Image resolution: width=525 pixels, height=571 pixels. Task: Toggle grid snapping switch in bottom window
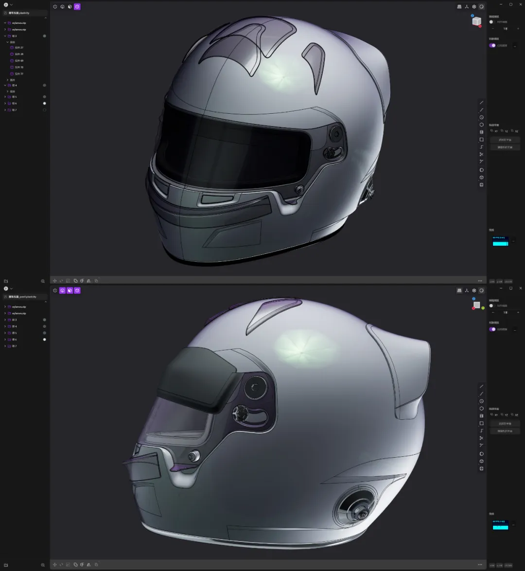point(491,305)
